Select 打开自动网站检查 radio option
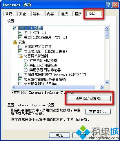The height and width of the screenshot is (141, 120). coord(26,61)
